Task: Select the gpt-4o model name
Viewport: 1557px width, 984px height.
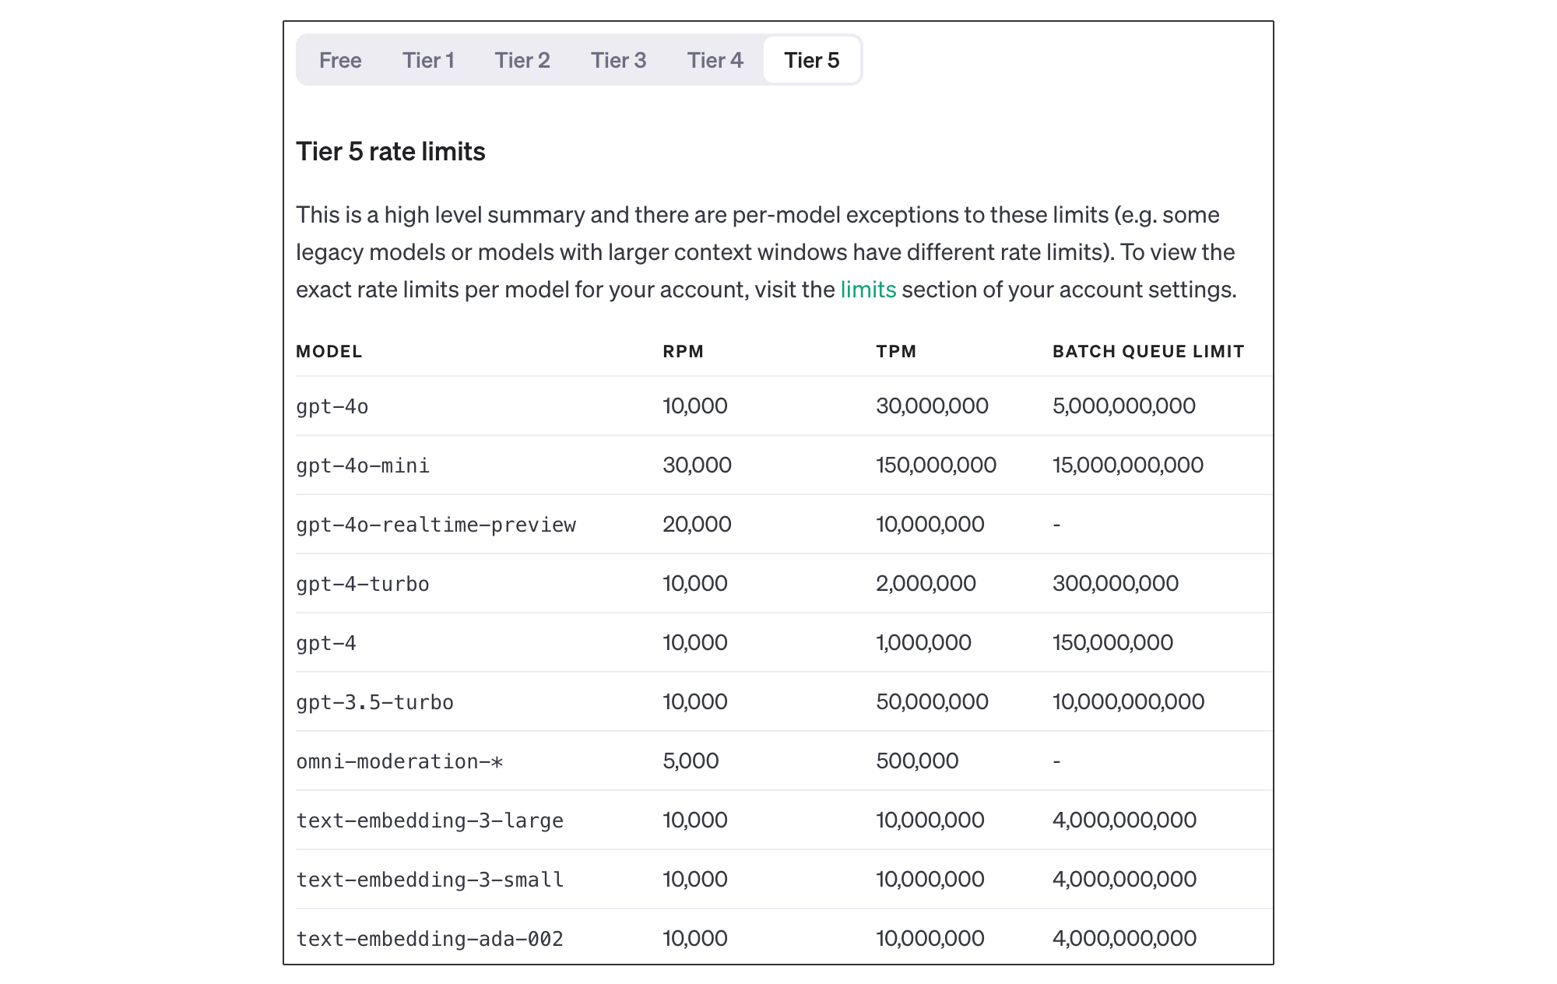Action: (x=332, y=406)
